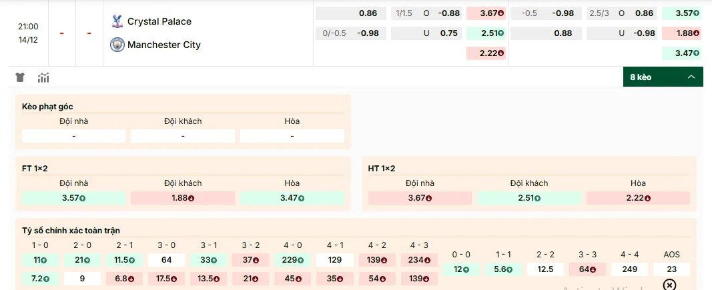Select correct score 0 - 0 odds 12
712x290 pixels.
[x=461, y=269]
